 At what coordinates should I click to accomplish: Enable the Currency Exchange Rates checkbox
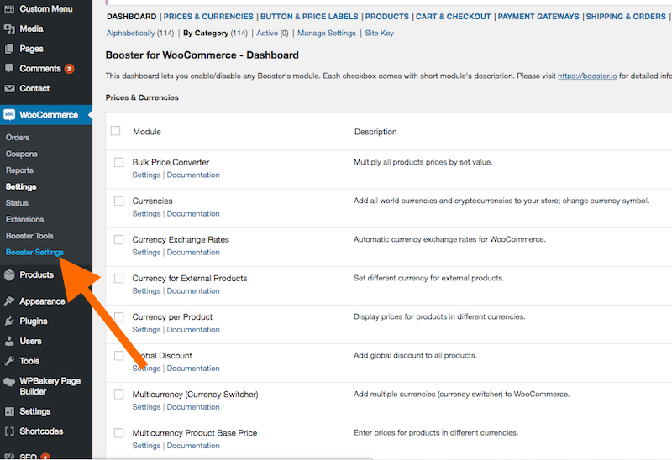[x=118, y=239]
